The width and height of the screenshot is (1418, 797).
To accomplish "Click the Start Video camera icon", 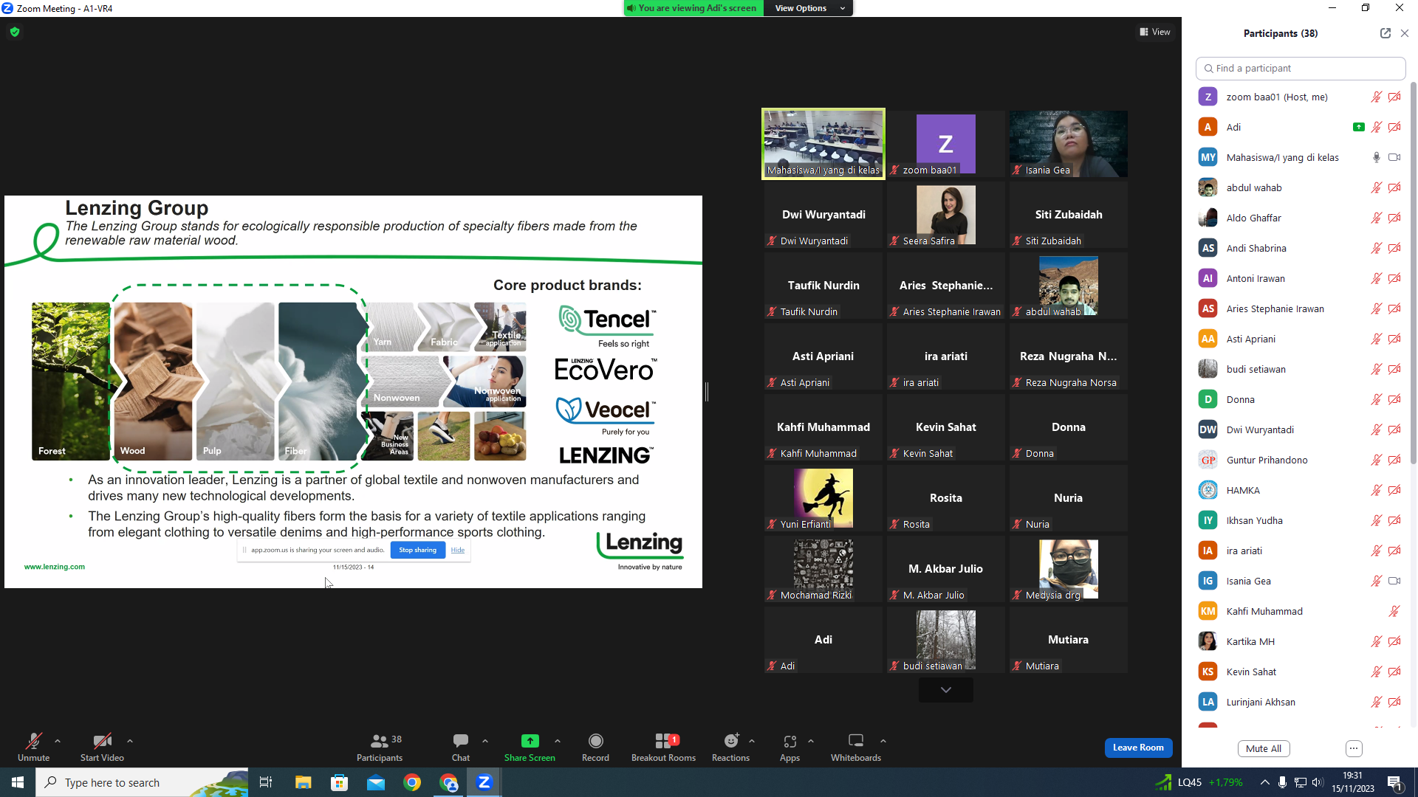I will point(102,741).
